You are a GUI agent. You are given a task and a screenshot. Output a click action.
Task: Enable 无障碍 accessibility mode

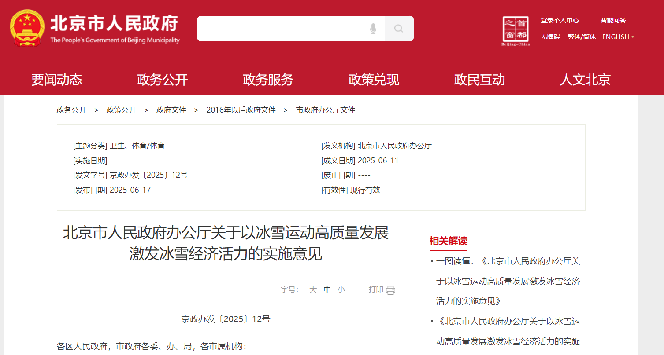click(550, 37)
